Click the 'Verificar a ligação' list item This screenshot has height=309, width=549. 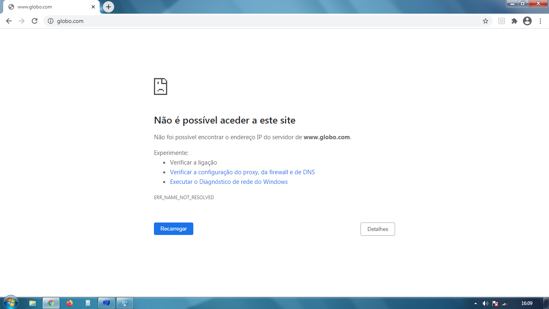click(193, 163)
